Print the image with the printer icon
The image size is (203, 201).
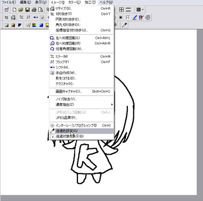(34, 10)
